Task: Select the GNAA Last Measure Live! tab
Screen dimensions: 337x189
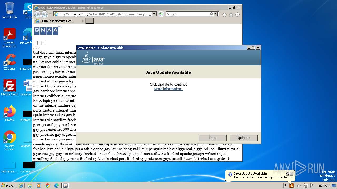Action: 59,21
